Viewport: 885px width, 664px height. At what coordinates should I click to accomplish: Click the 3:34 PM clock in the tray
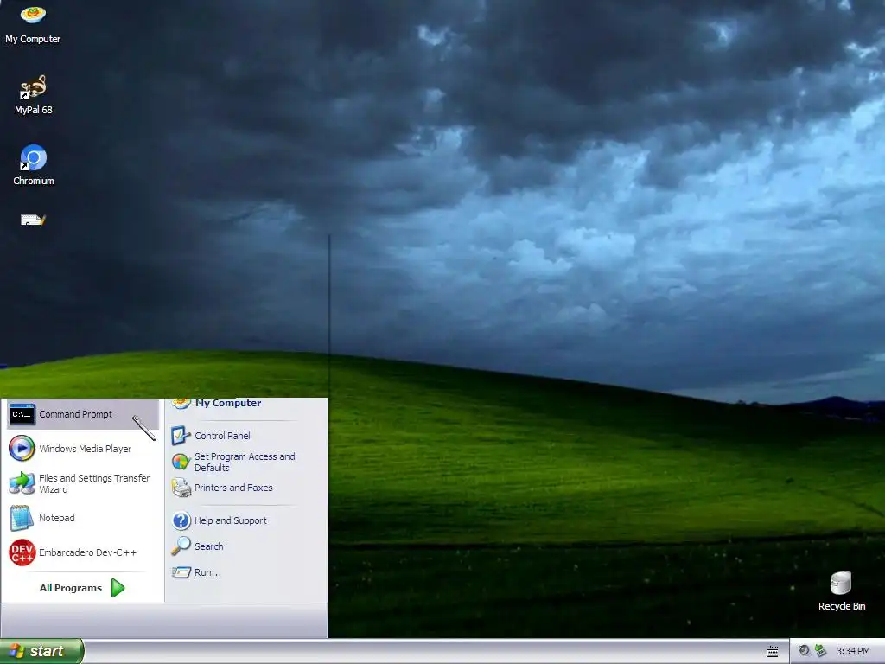853,651
